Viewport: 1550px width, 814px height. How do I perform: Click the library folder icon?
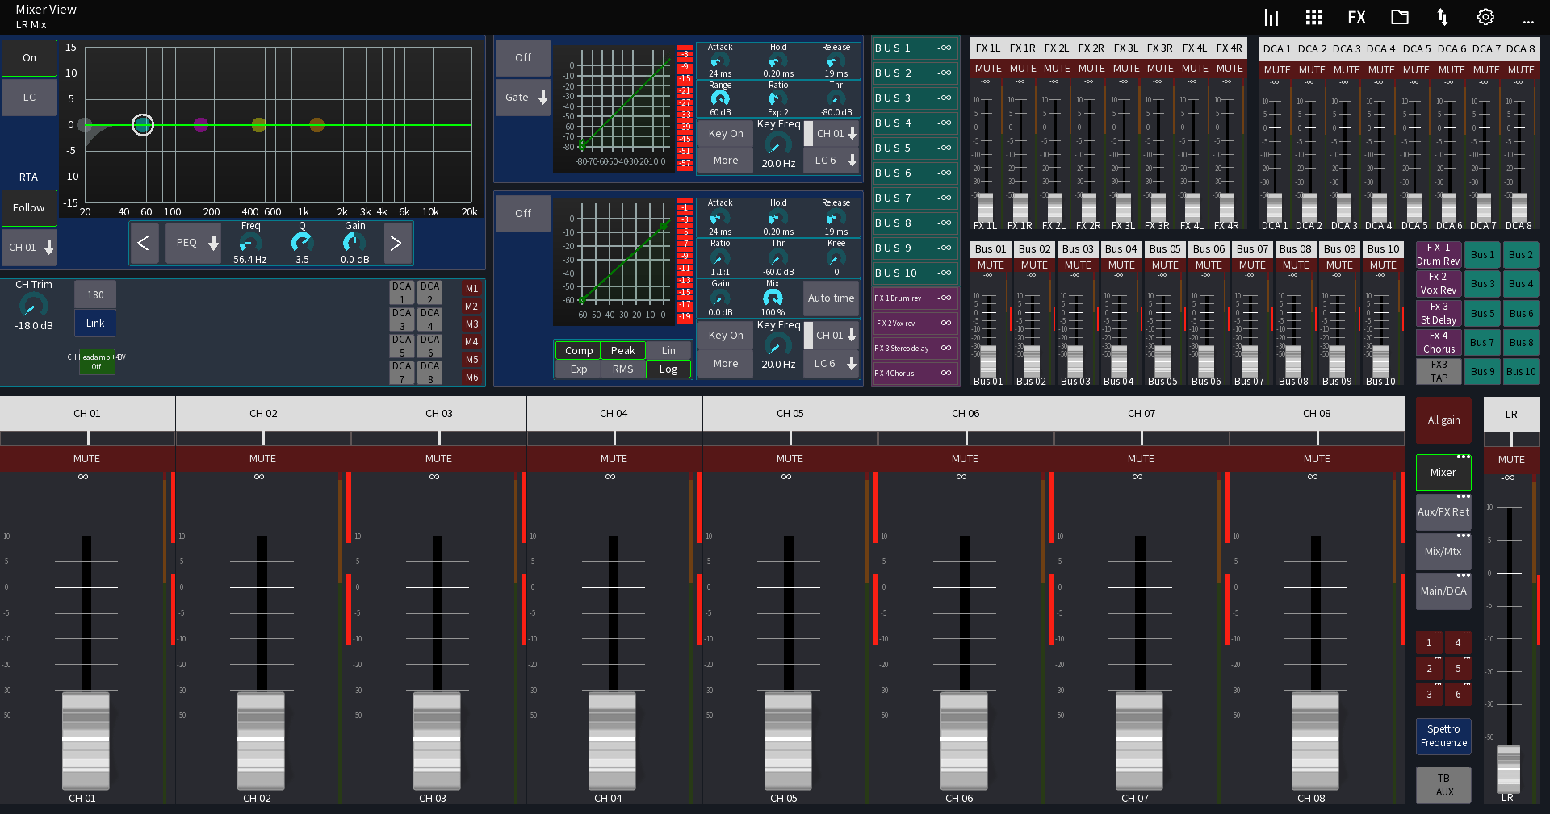[1399, 16]
